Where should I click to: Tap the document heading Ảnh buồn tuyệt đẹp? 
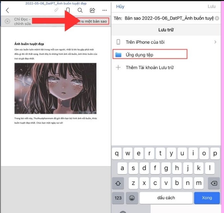[x=29, y=44]
